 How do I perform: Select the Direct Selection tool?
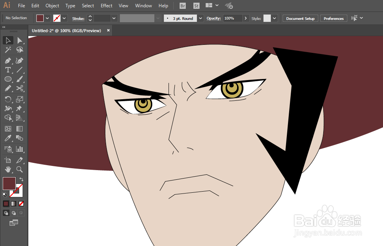coord(20,40)
